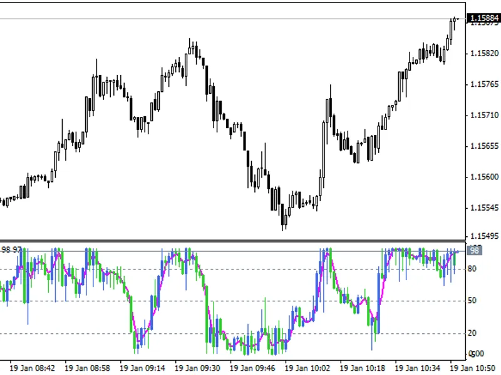Viewport: 501px width, 375px height.
Task: Click the 1.15820 price axis label
Action: point(484,53)
